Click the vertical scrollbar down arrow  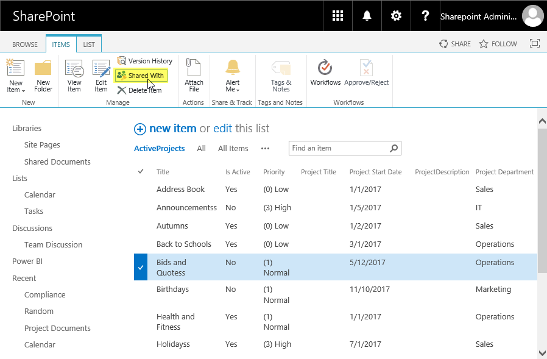(x=542, y=353)
